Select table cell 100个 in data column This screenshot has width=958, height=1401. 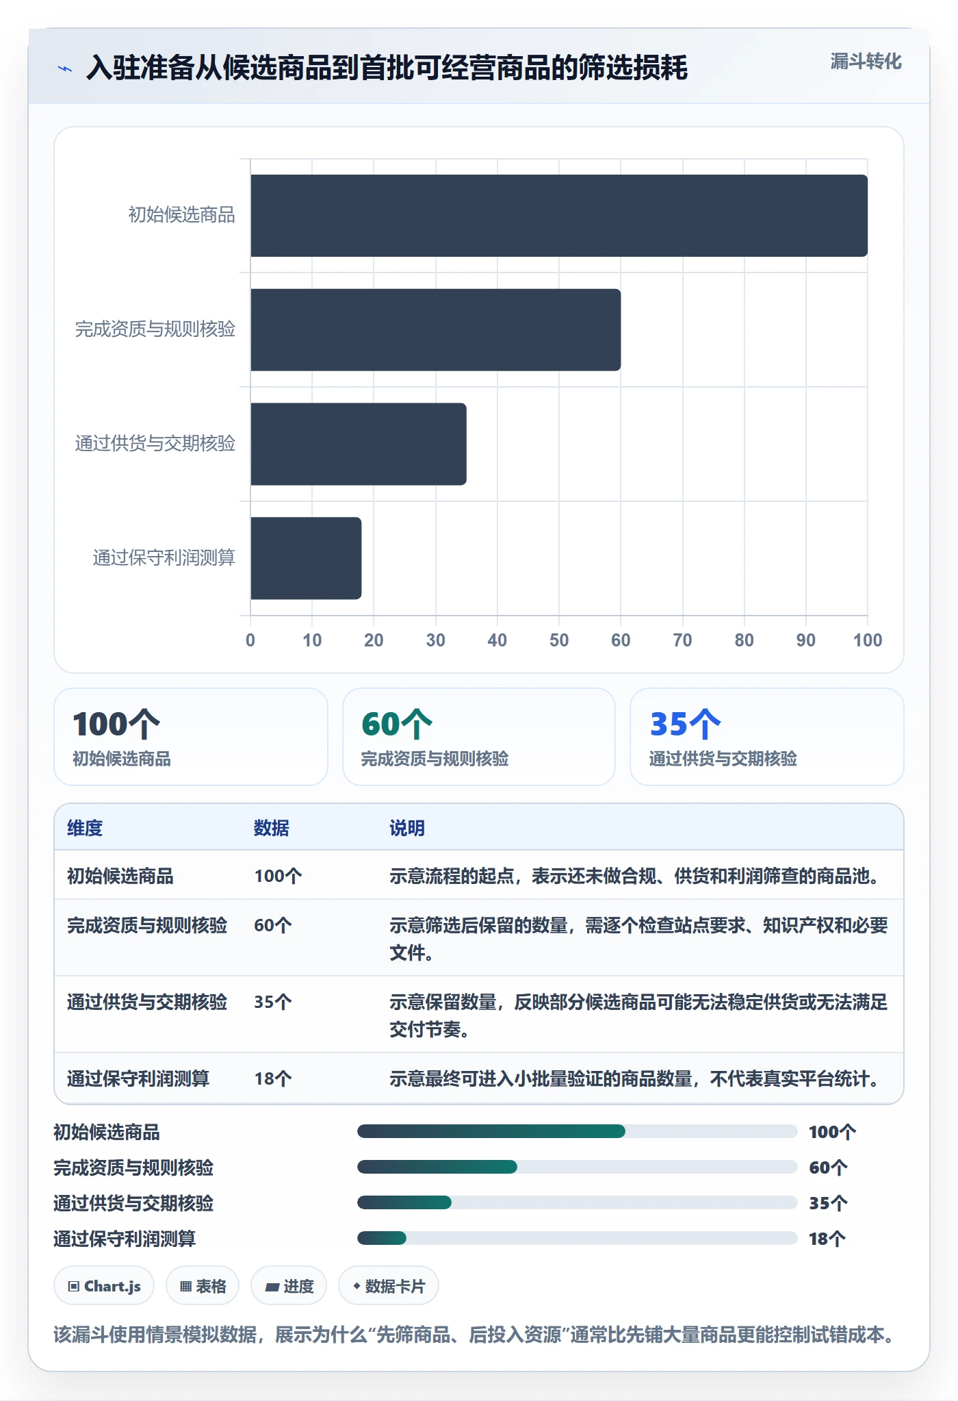click(278, 876)
